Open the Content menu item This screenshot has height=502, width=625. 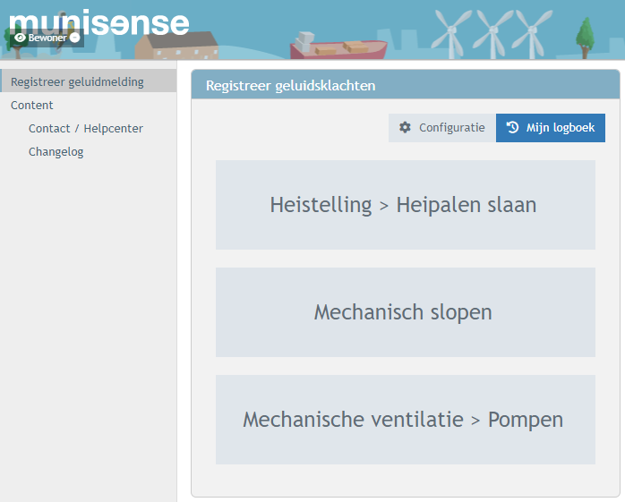tap(32, 105)
